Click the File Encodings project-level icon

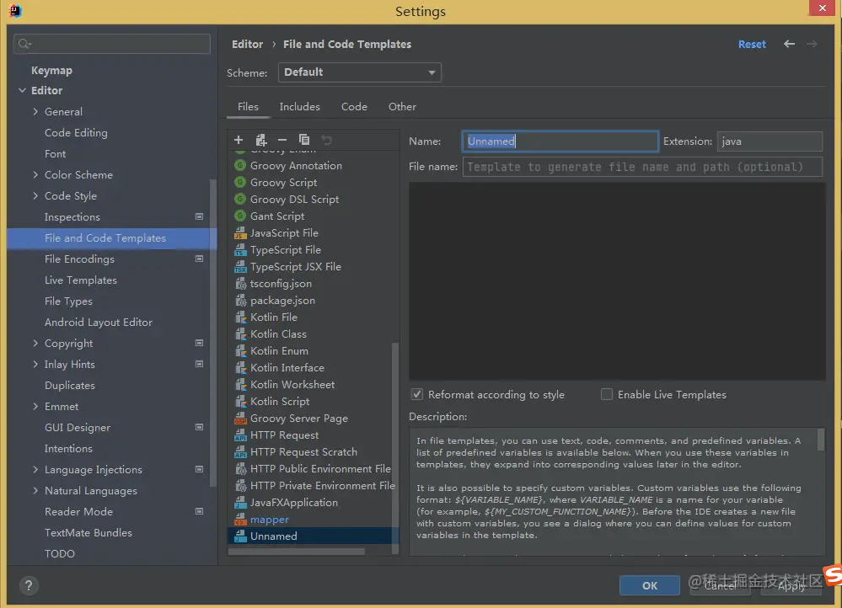199,259
